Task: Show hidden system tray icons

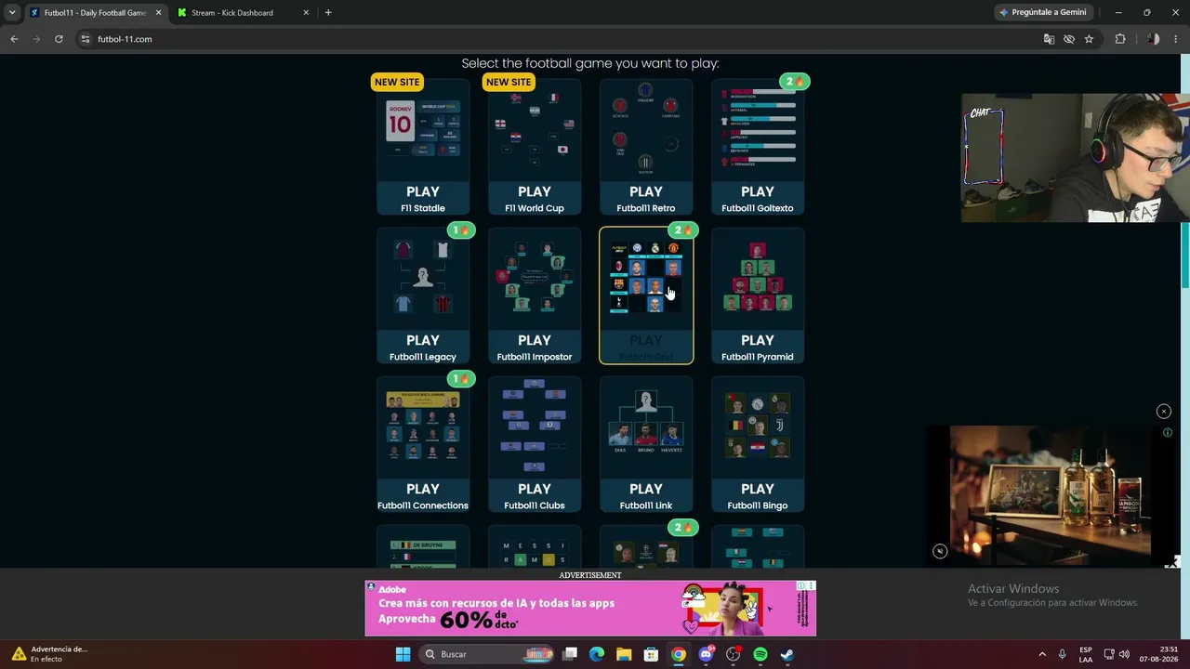Action: [1041, 654]
